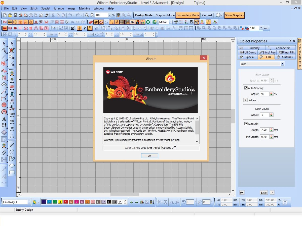Image resolution: width=302 pixels, height=226 pixels.
Task: Click the Add color plus icon
Action: coord(131,202)
